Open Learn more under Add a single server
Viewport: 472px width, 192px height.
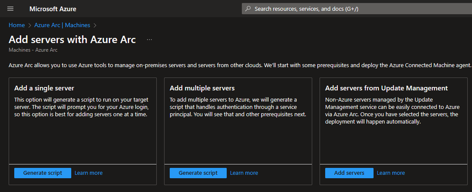(x=89, y=173)
